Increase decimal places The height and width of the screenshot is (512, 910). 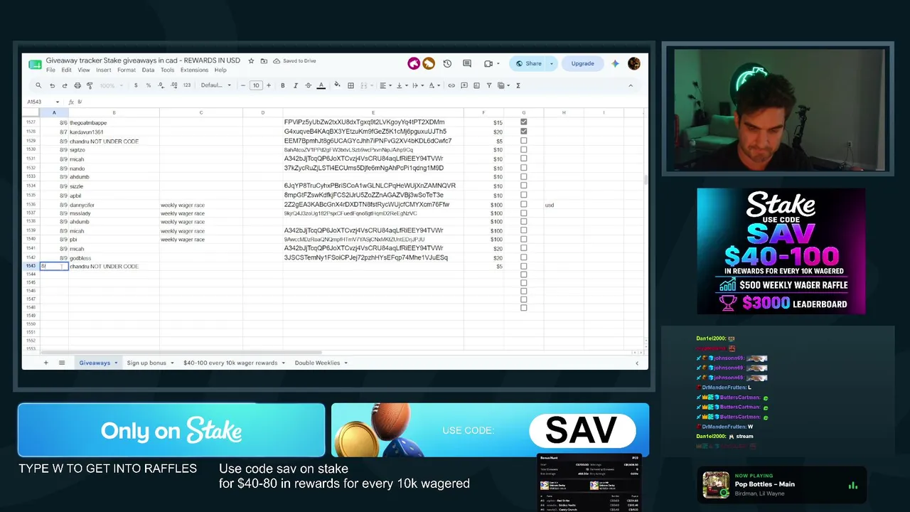173,85
